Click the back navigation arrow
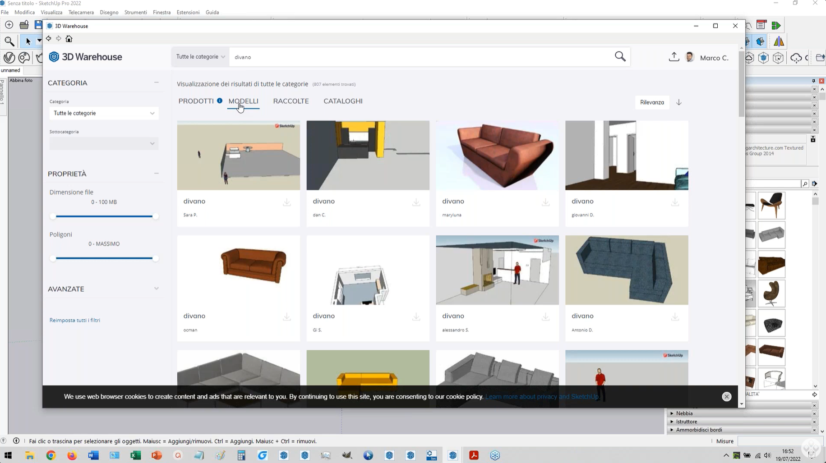This screenshot has width=826, height=463. coord(49,39)
